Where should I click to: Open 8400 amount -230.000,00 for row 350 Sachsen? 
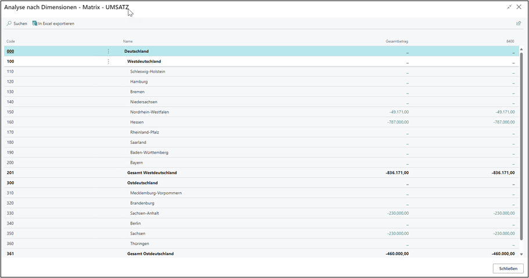pyautogui.click(x=504, y=233)
